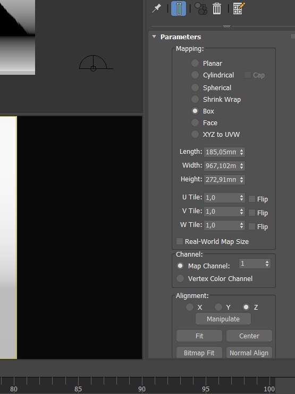Click frame 90 on the timeline
The width and height of the screenshot is (295, 394).
142,389
